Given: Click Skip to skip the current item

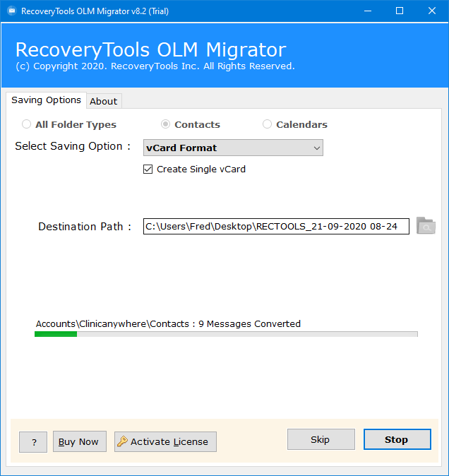Looking at the screenshot, I should click(x=321, y=439).
